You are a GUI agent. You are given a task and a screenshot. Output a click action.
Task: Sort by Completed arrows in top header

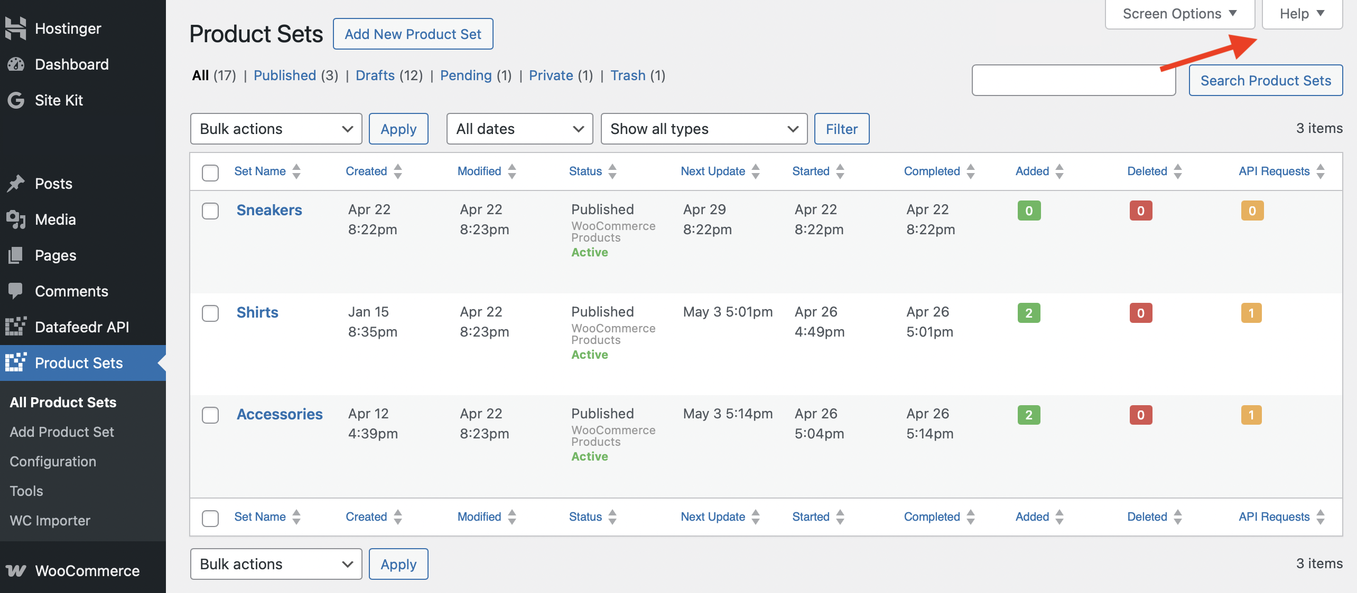[x=971, y=171]
